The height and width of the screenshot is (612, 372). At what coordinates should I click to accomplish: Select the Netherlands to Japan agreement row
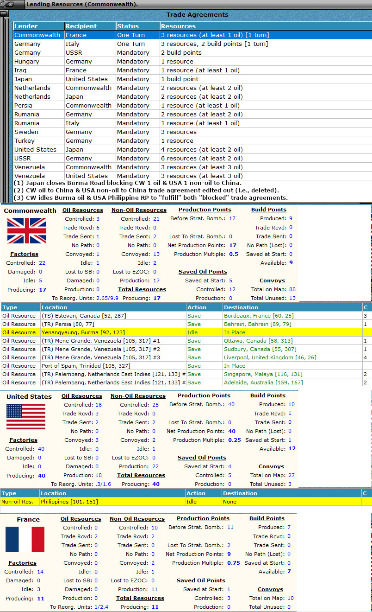(192, 96)
